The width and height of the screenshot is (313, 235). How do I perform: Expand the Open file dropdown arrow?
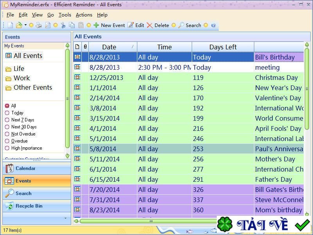tap(25, 25)
